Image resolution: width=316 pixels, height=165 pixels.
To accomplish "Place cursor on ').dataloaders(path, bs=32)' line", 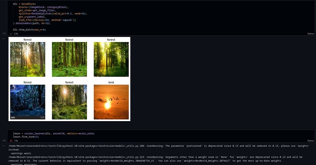I will coord(32,23).
